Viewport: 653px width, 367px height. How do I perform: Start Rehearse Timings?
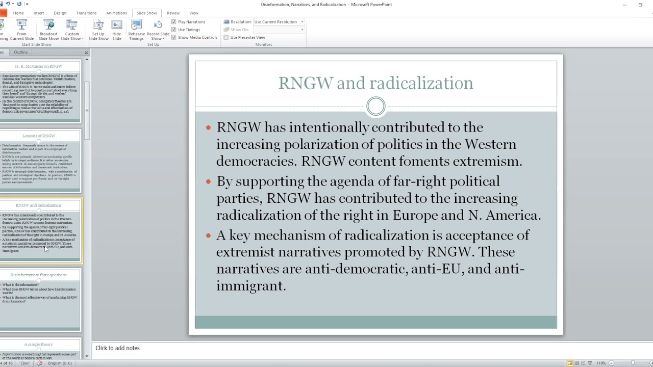(x=136, y=30)
